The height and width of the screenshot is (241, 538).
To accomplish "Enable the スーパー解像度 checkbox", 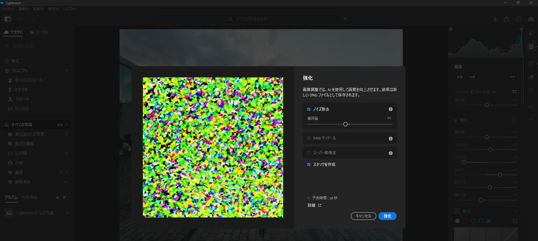I will pos(309,153).
